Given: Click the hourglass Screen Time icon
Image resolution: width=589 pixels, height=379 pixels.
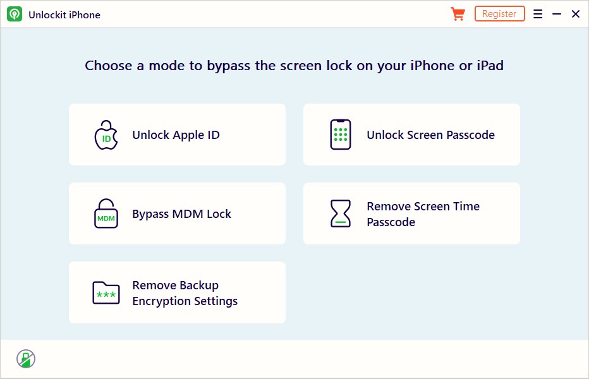Looking at the screenshot, I should (x=341, y=214).
